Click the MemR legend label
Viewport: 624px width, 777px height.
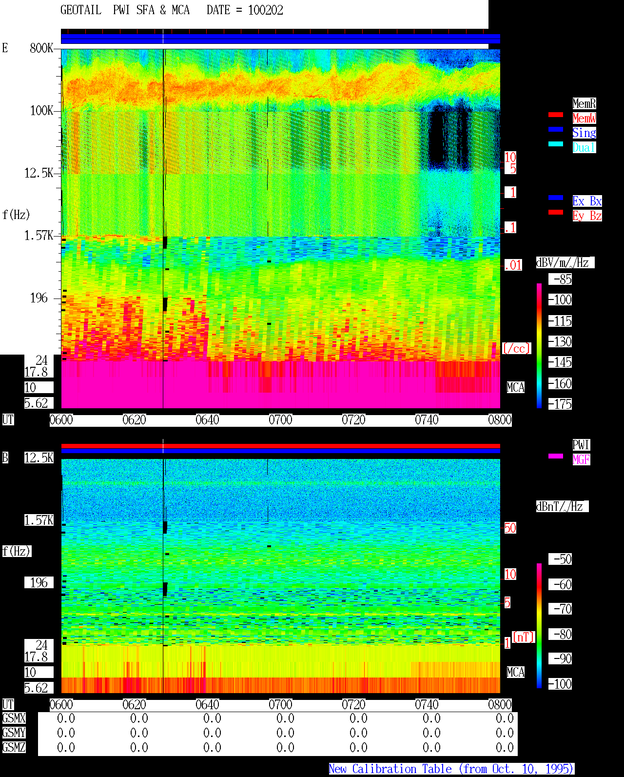coord(584,103)
